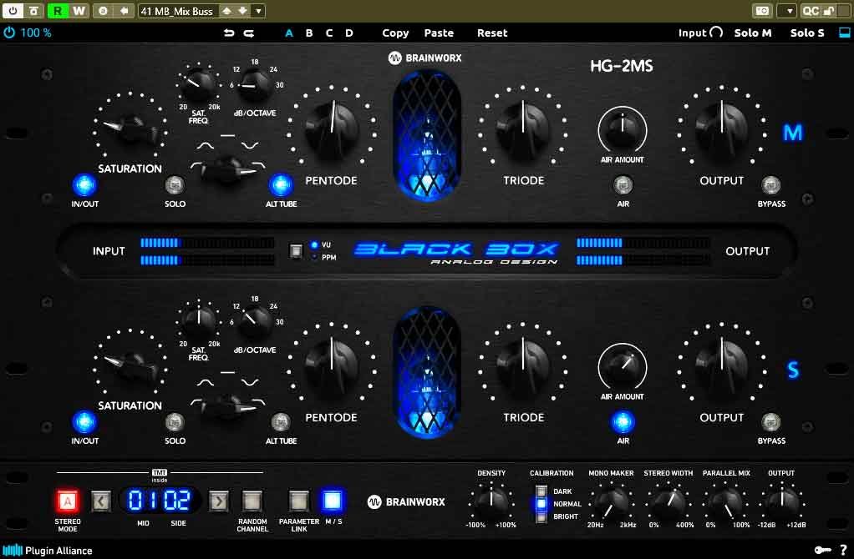Click the Side dB/OCTAVE knob
The height and width of the screenshot is (559, 854).
point(254,322)
